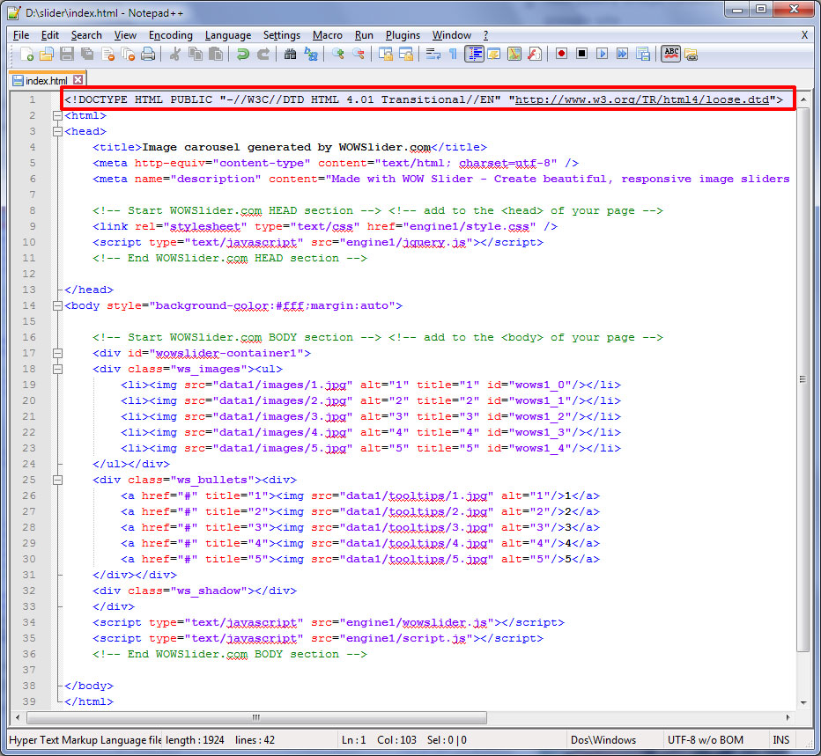Viewport: 821px width, 756px height.
Task: Save the current recorded macro icon
Action: click(x=643, y=54)
